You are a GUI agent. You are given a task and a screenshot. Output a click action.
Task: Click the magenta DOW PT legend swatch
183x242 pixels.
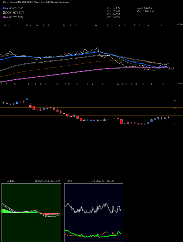4,17
